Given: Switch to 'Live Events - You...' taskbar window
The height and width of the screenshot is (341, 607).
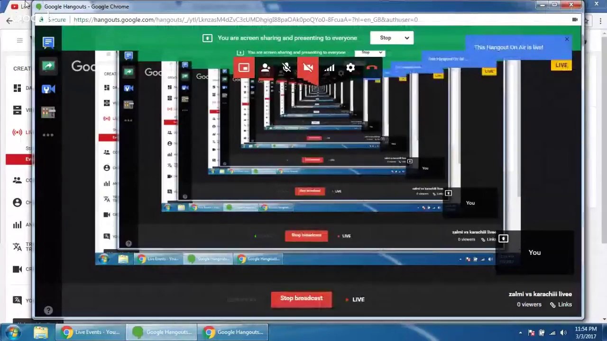Looking at the screenshot, I should pos(91,332).
